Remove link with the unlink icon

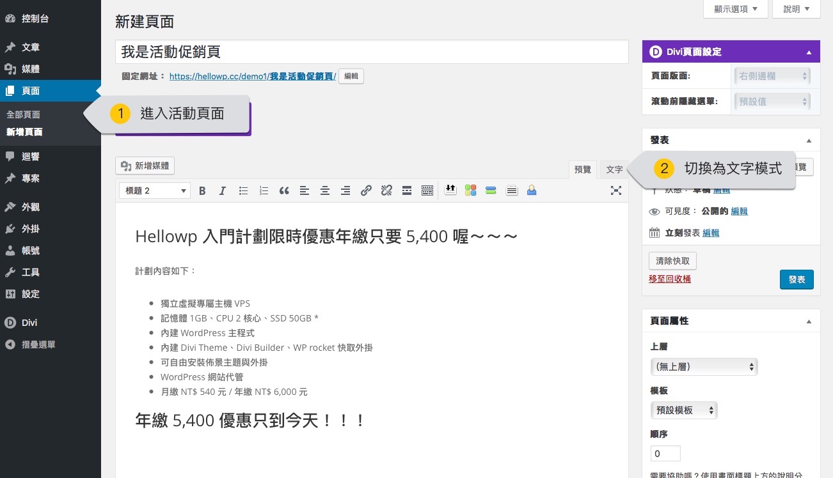tap(386, 190)
